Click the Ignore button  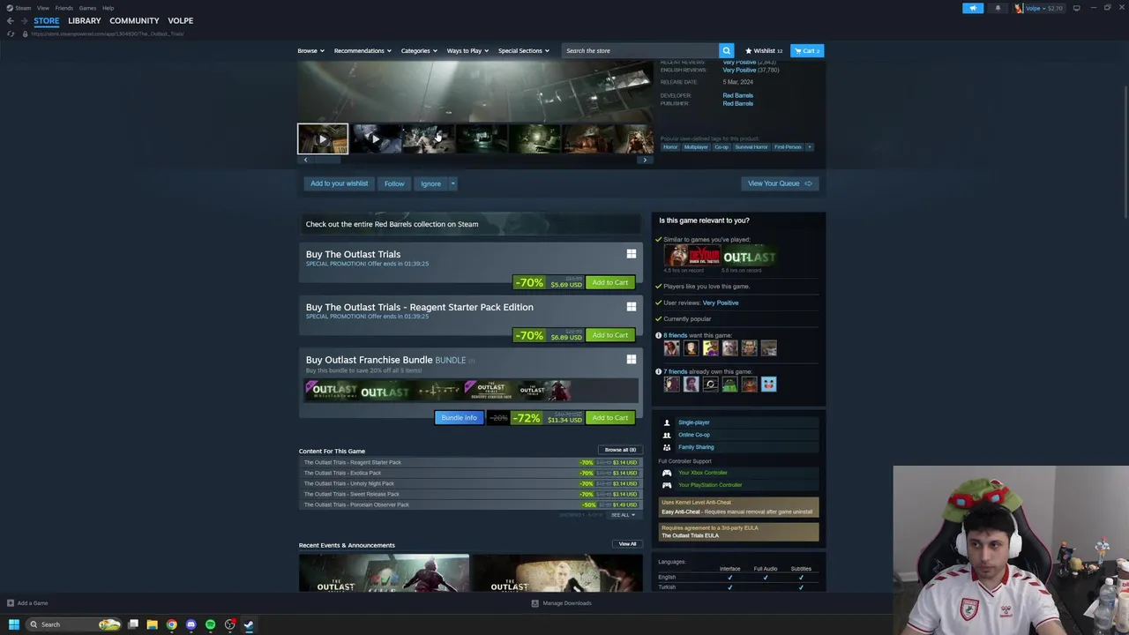coord(430,183)
